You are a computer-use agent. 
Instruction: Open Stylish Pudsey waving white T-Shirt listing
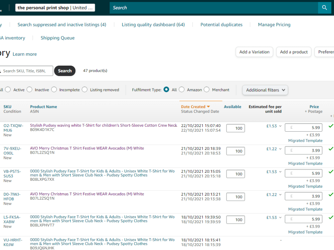[104, 125]
